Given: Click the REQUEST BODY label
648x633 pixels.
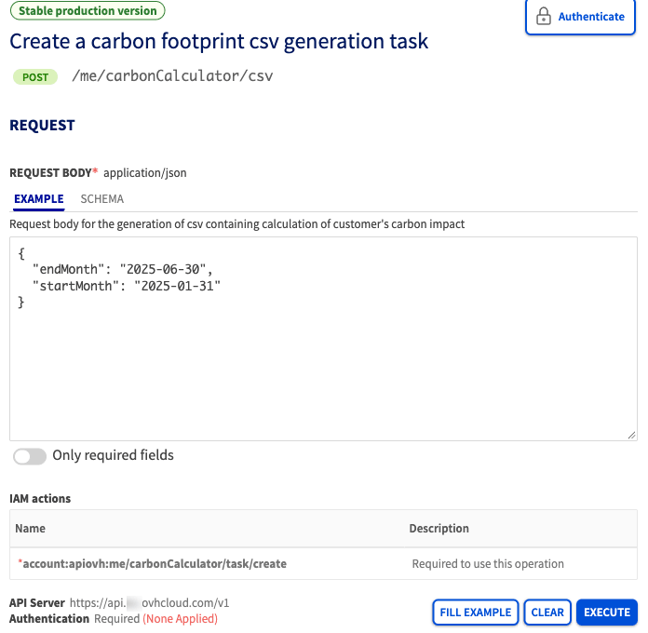Looking at the screenshot, I should [51, 173].
